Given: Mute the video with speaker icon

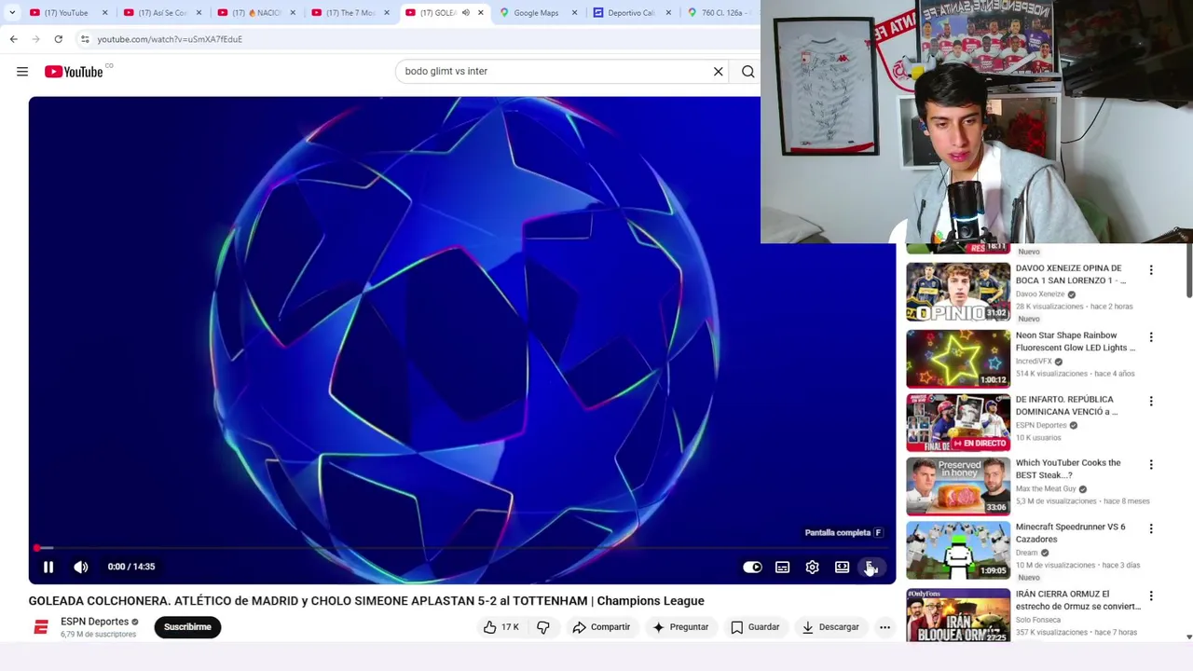Looking at the screenshot, I should [81, 567].
